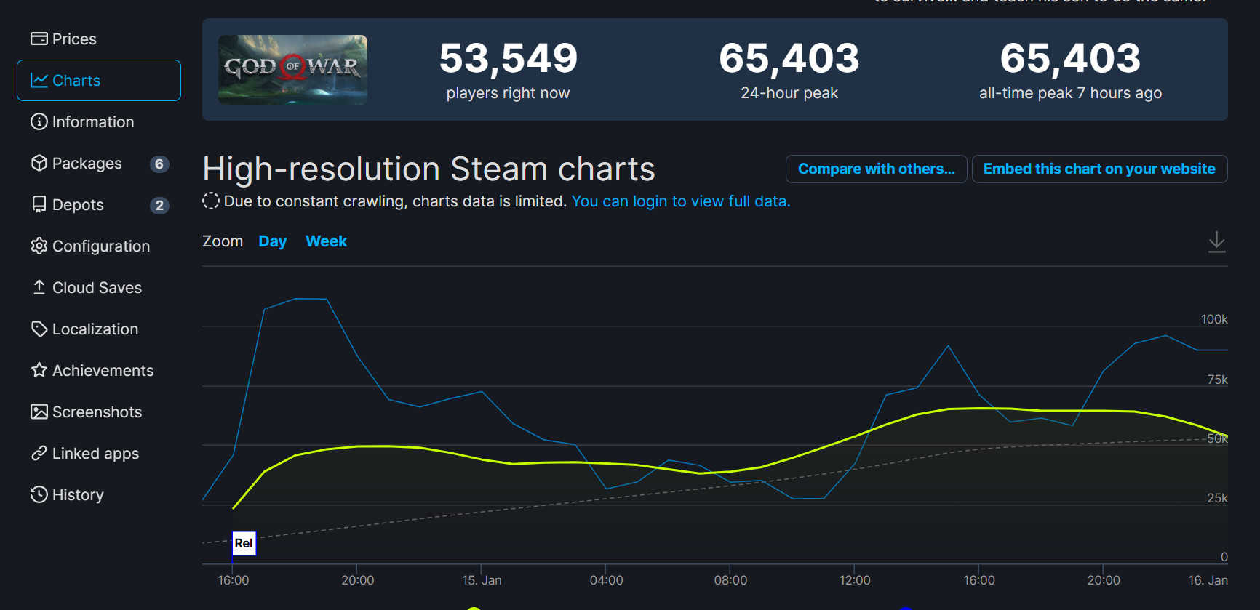Open the Linked apps page

86,454
